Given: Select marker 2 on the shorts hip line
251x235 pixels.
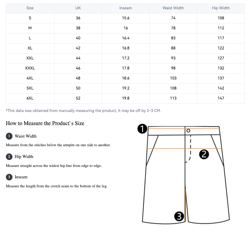Looking at the screenshot, I should pyautogui.click(x=204, y=154).
